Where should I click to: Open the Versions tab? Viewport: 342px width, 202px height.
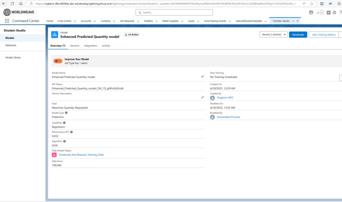click(75, 46)
